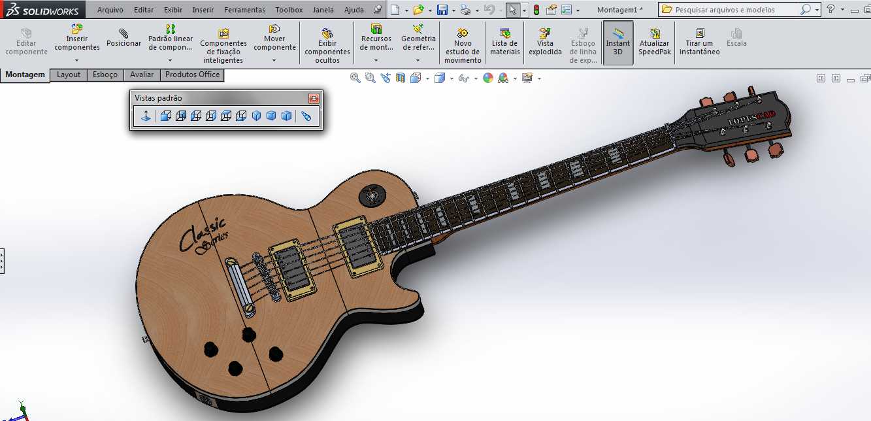Viewport: 871px width, 421px height.
Task: Switch to the Produtos Office tab
Action: pyautogui.click(x=192, y=75)
